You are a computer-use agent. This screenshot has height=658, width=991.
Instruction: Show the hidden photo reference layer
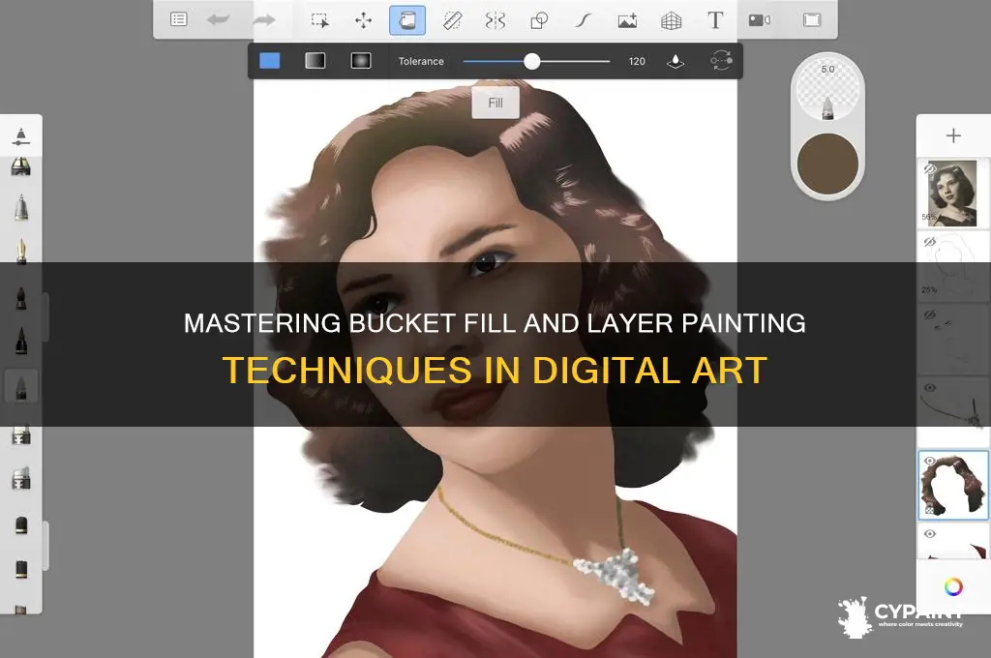click(x=930, y=168)
